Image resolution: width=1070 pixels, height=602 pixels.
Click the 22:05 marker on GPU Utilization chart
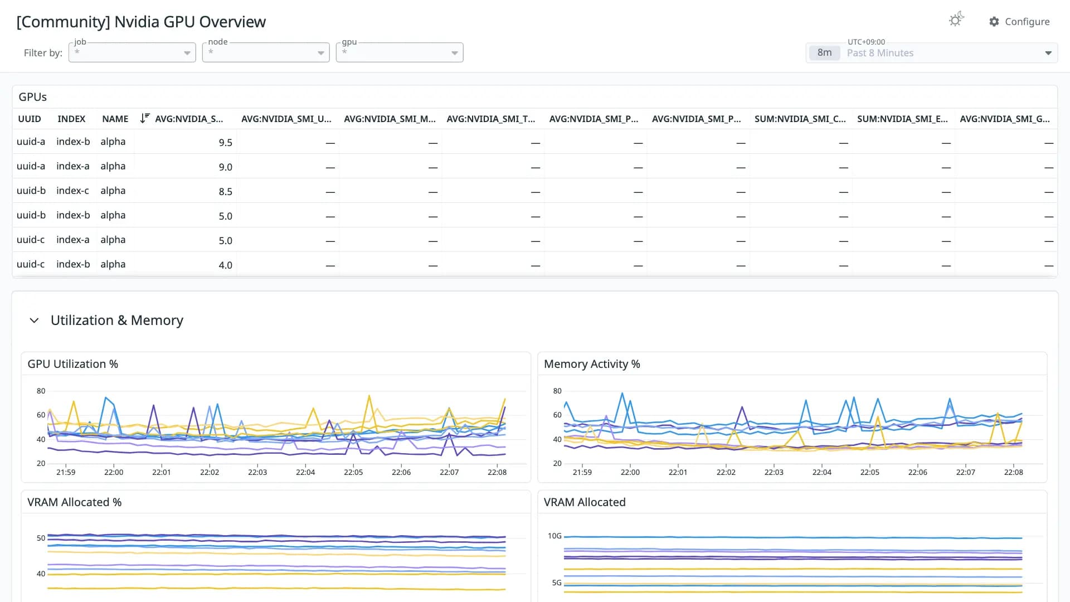[x=353, y=472]
